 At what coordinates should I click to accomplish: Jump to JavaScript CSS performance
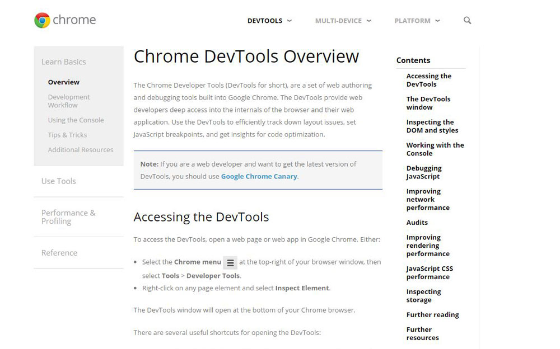[x=430, y=272]
